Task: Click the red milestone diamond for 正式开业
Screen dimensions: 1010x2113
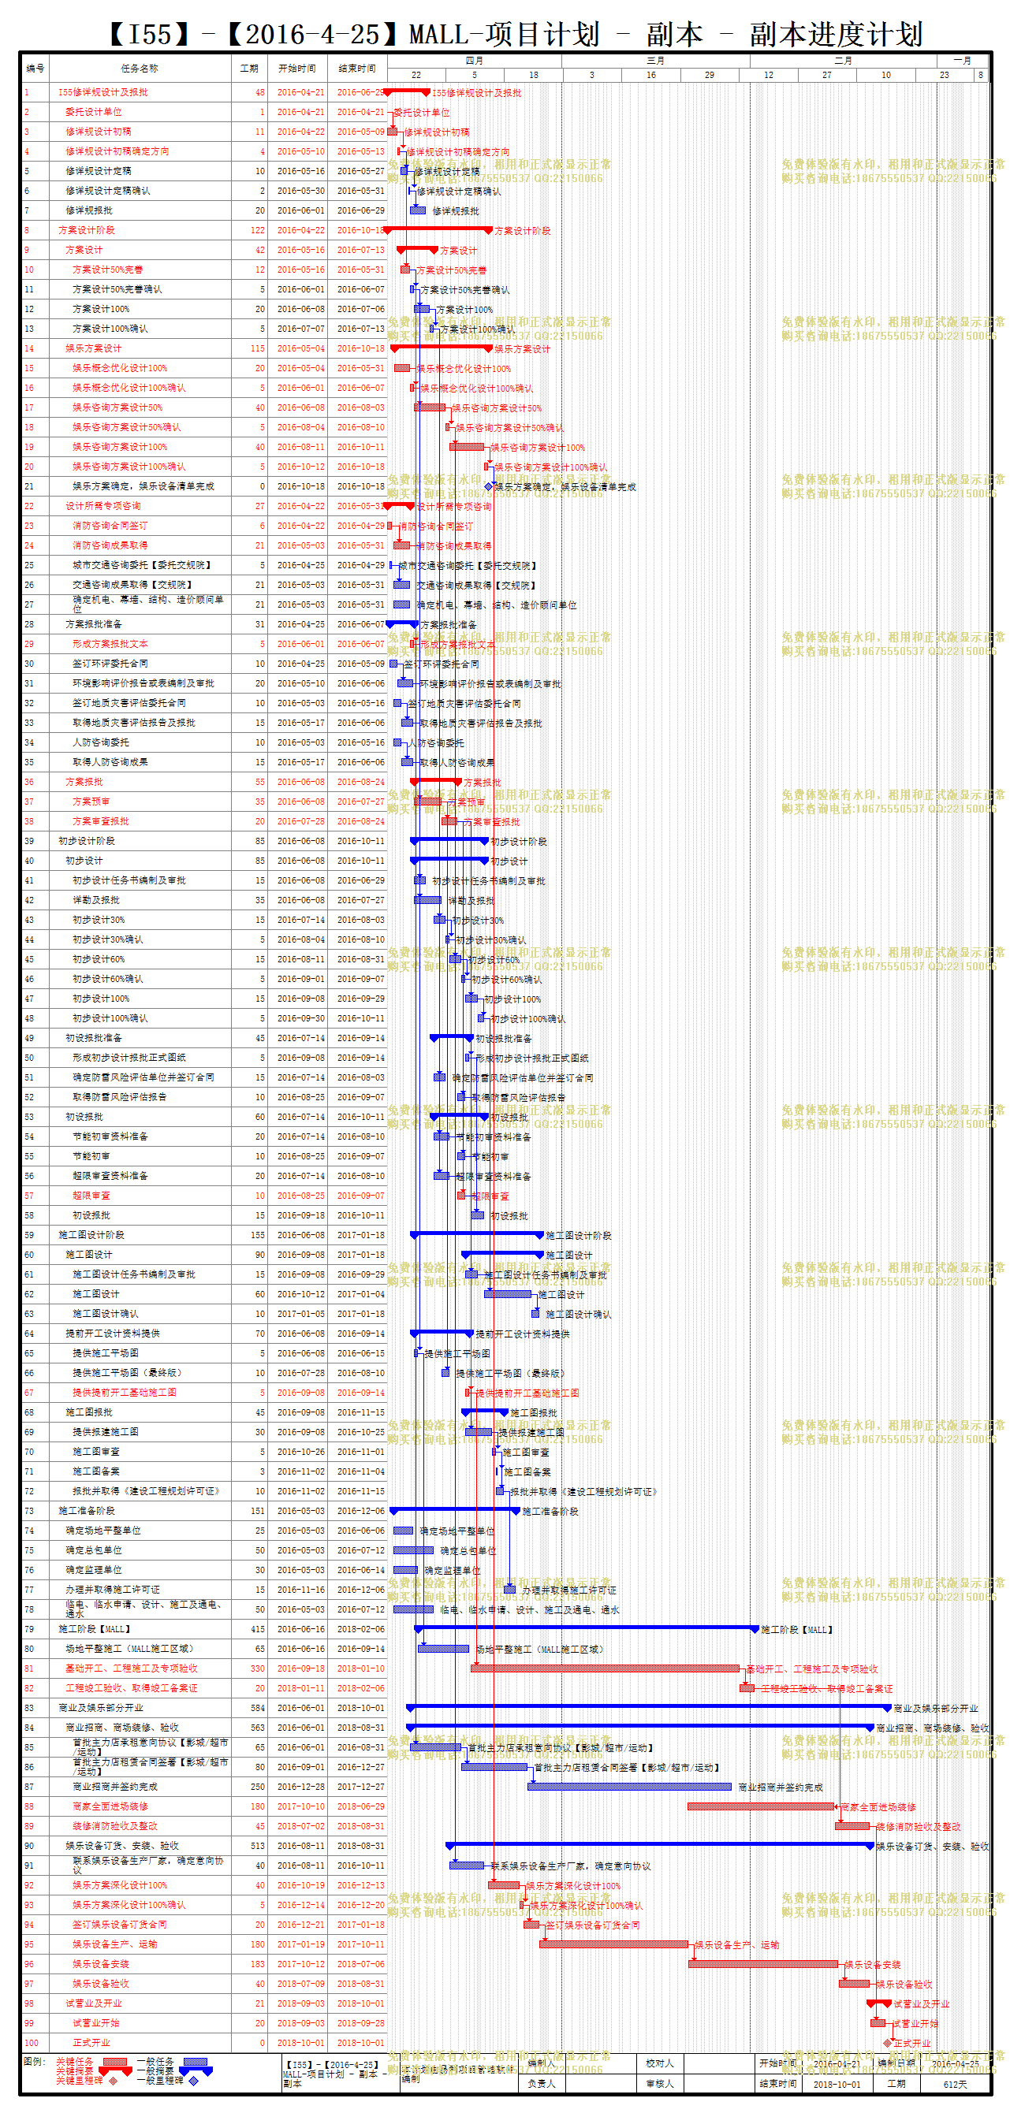Action: coord(887,2042)
